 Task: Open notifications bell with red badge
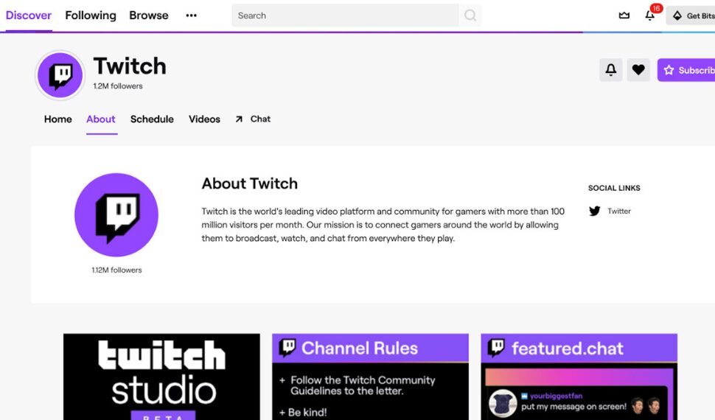[649, 15]
